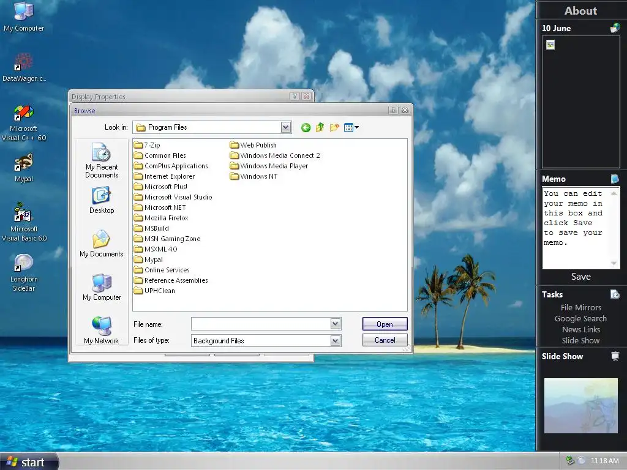Viewport: 627px width, 470px height.
Task: Select the Microsoft Visual Studio folder
Action: (x=173, y=197)
